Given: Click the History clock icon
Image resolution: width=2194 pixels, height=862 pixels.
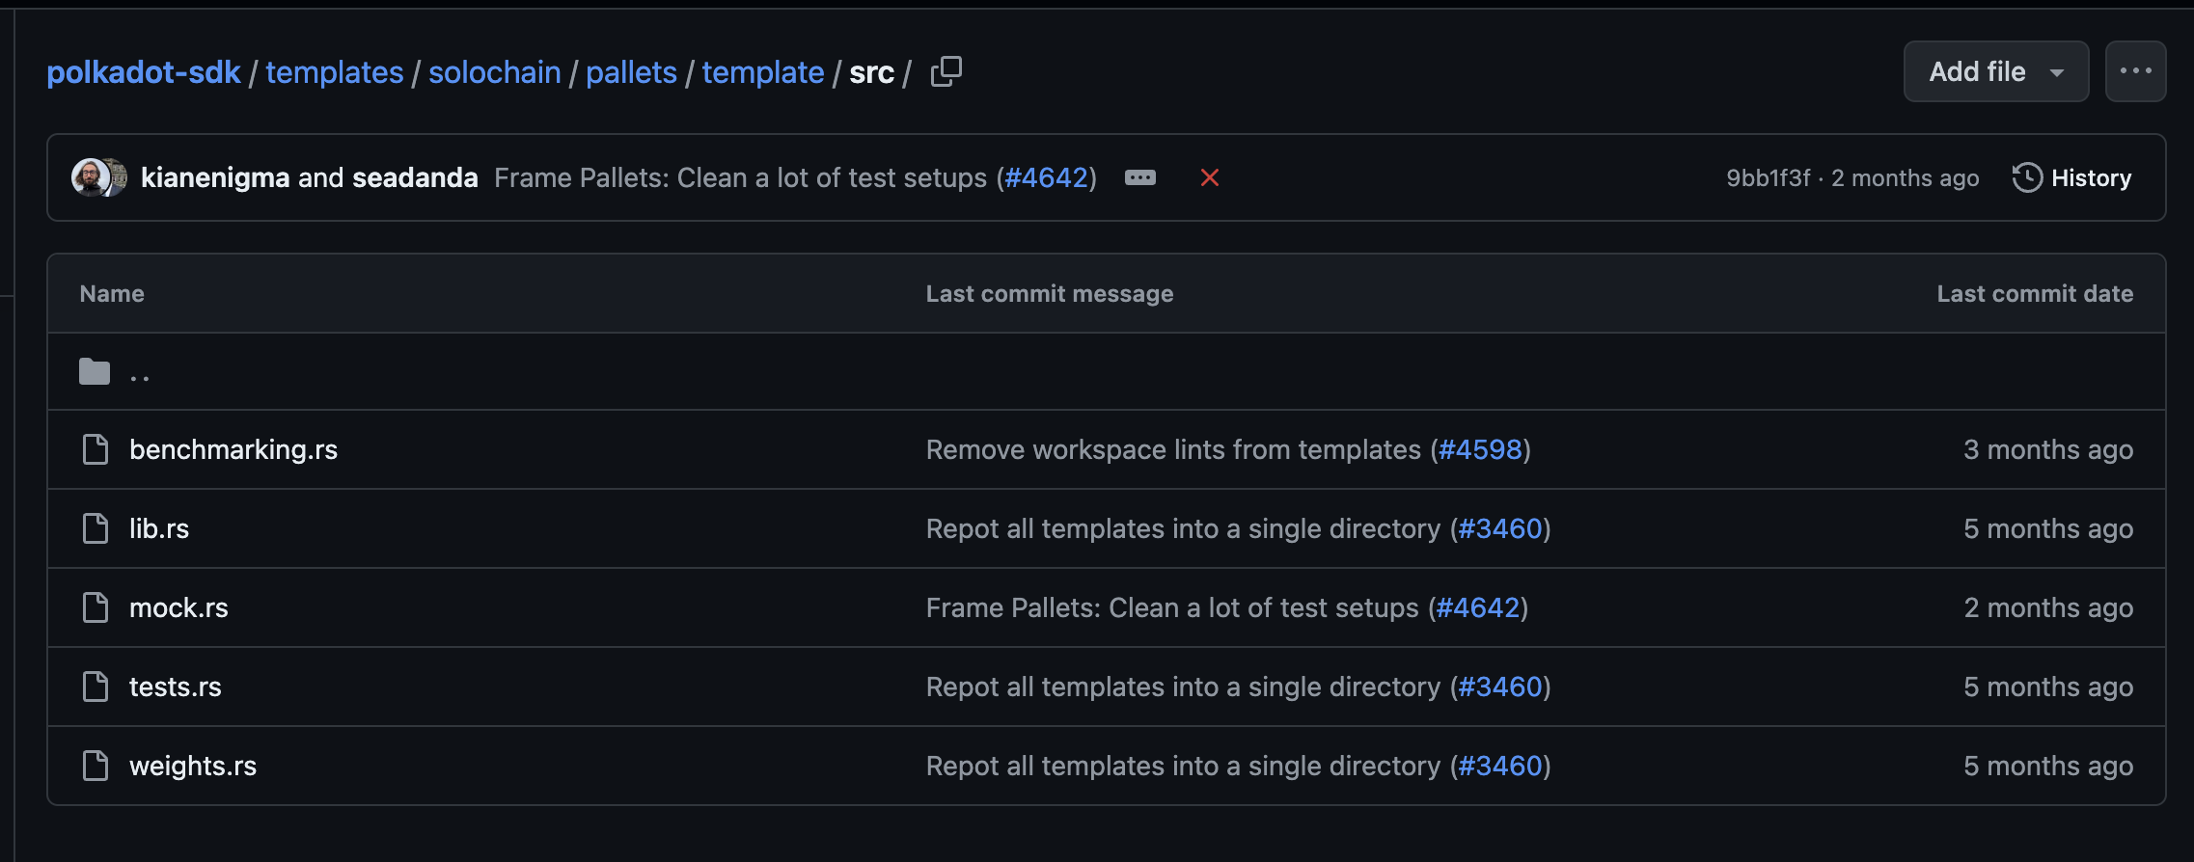Looking at the screenshot, I should [x=2027, y=177].
